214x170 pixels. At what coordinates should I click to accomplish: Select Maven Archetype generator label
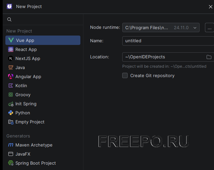(34, 145)
